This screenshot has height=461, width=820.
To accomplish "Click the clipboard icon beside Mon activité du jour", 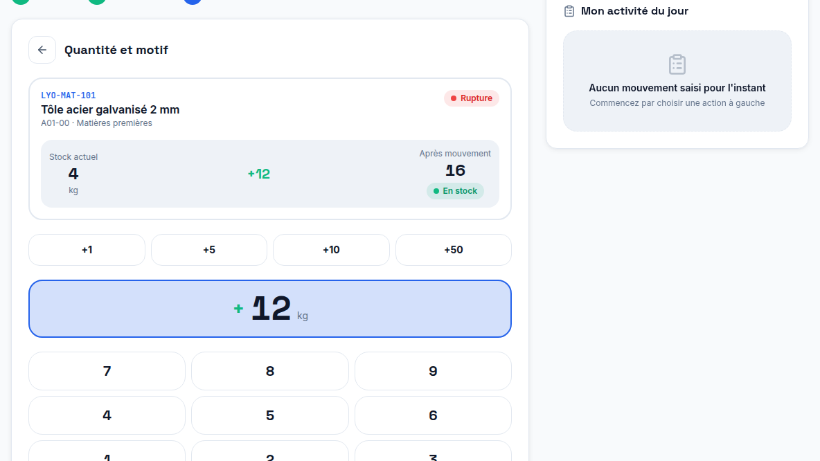I will click(x=569, y=11).
